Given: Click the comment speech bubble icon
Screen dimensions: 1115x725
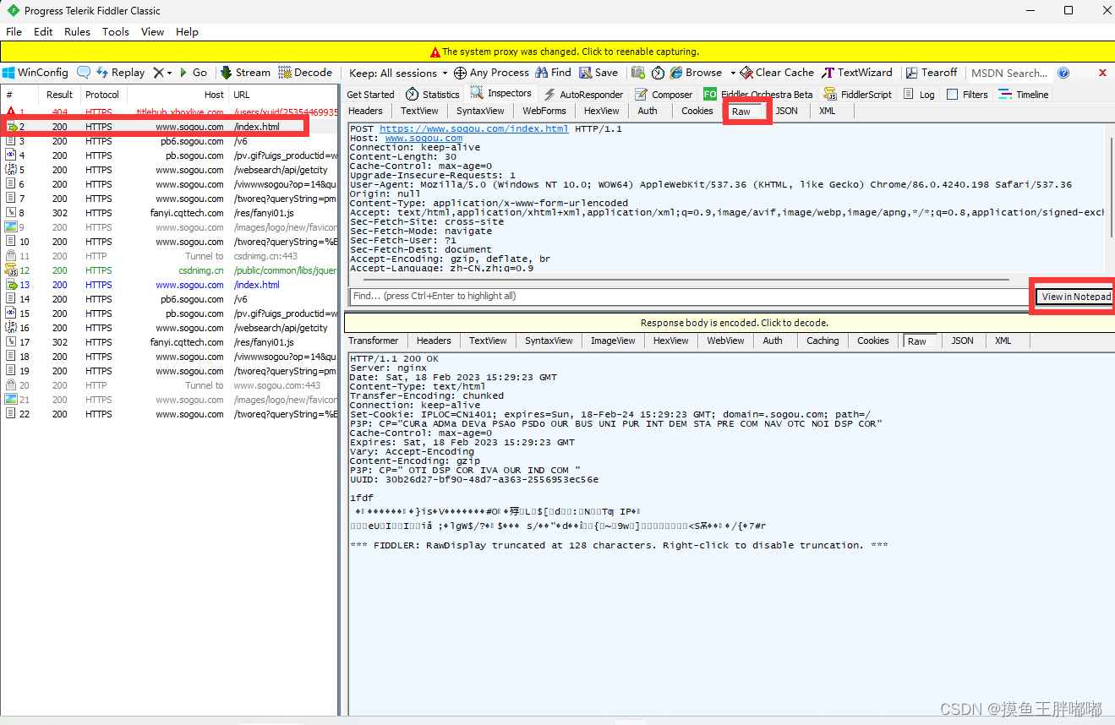Looking at the screenshot, I should click(84, 73).
